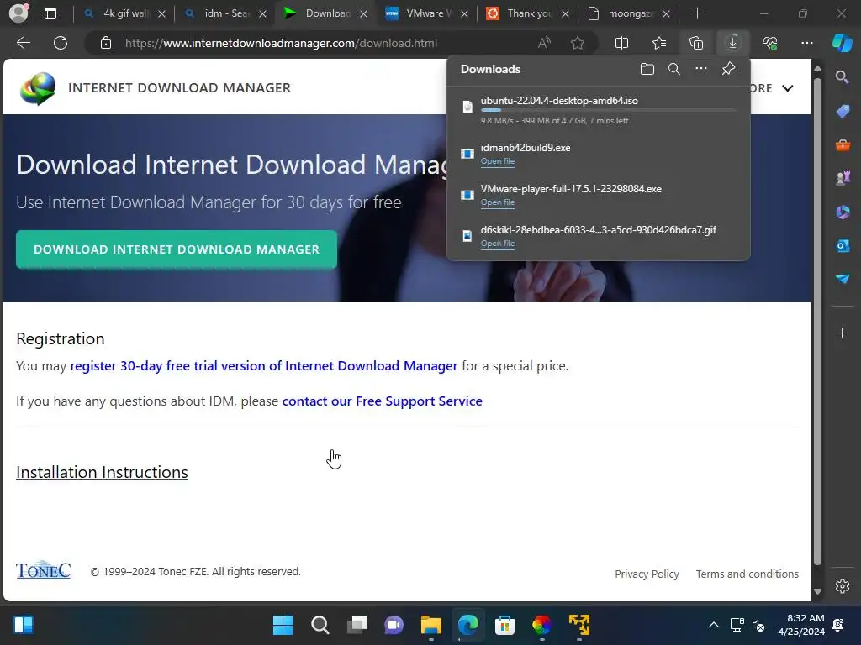Screen dimensions: 861x645
Task: Open Windows taskbar Search
Action: [320, 625]
